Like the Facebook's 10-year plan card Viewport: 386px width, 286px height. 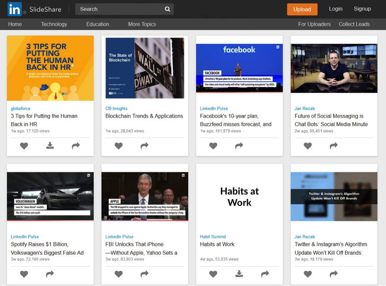213,146
